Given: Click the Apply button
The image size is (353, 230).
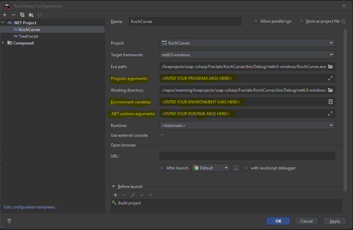Looking at the screenshot, I should point(334,221).
